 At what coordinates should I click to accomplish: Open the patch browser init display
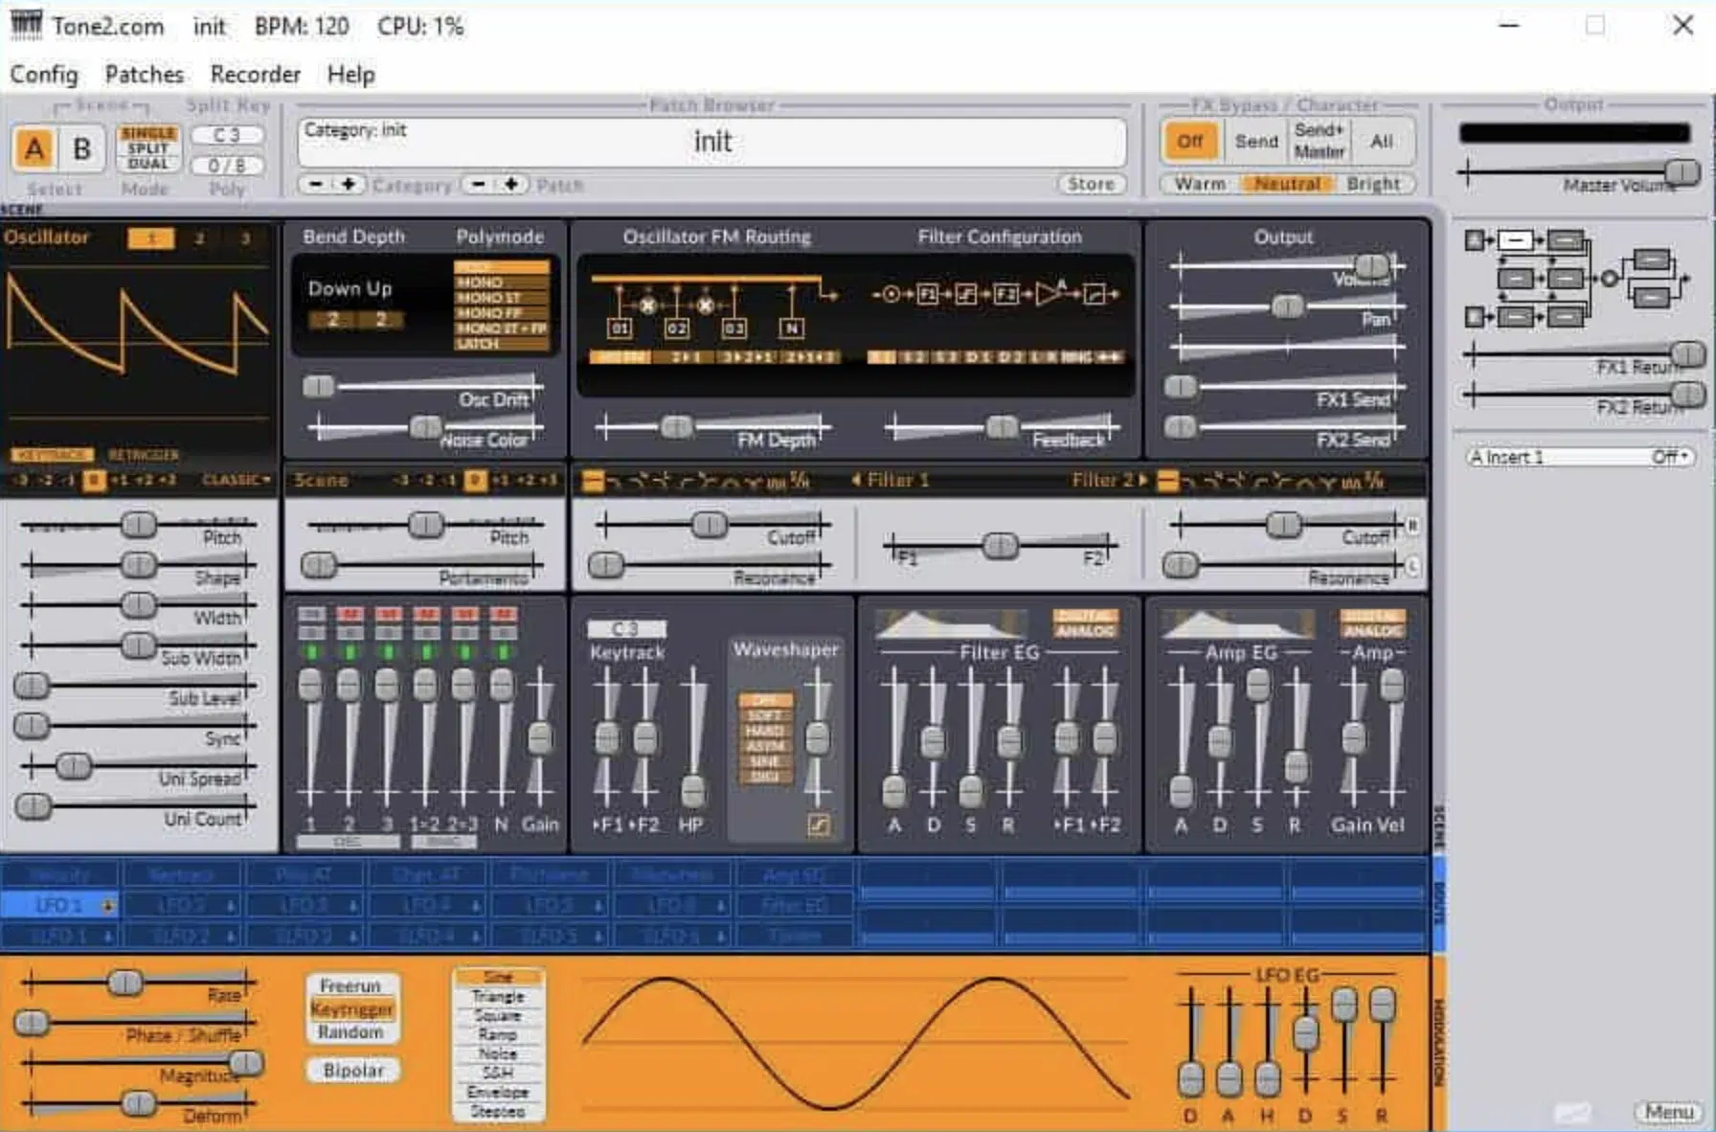pyautogui.click(x=712, y=142)
